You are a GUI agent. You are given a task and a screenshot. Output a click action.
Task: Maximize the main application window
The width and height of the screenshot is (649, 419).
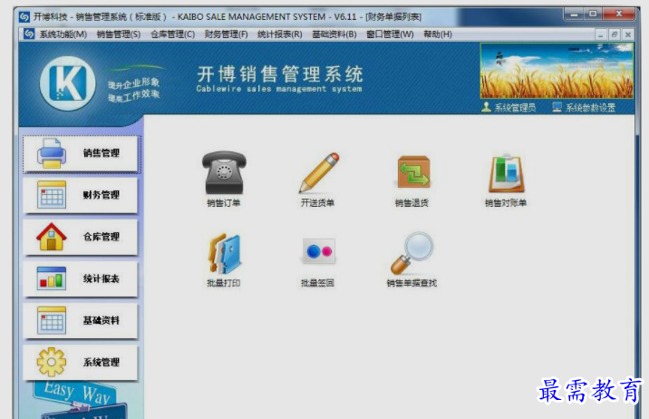pyautogui.click(x=593, y=15)
